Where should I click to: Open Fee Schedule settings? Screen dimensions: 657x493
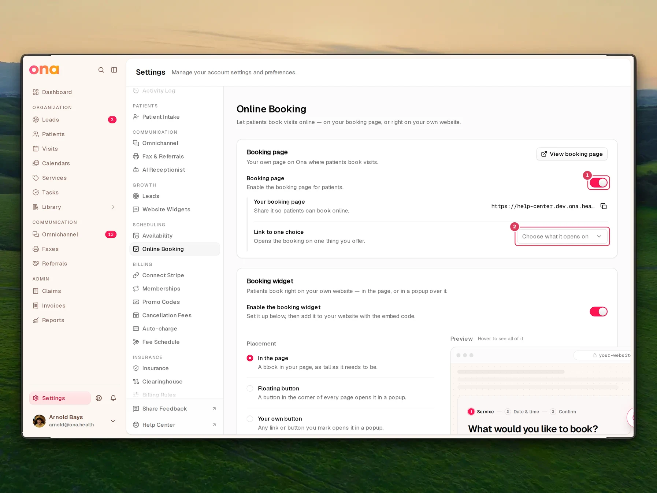[x=175, y=342]
